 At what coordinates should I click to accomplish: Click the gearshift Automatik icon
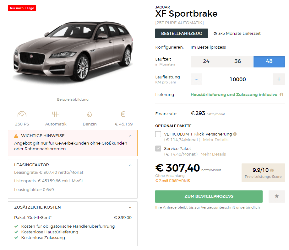tap(56, 114)
